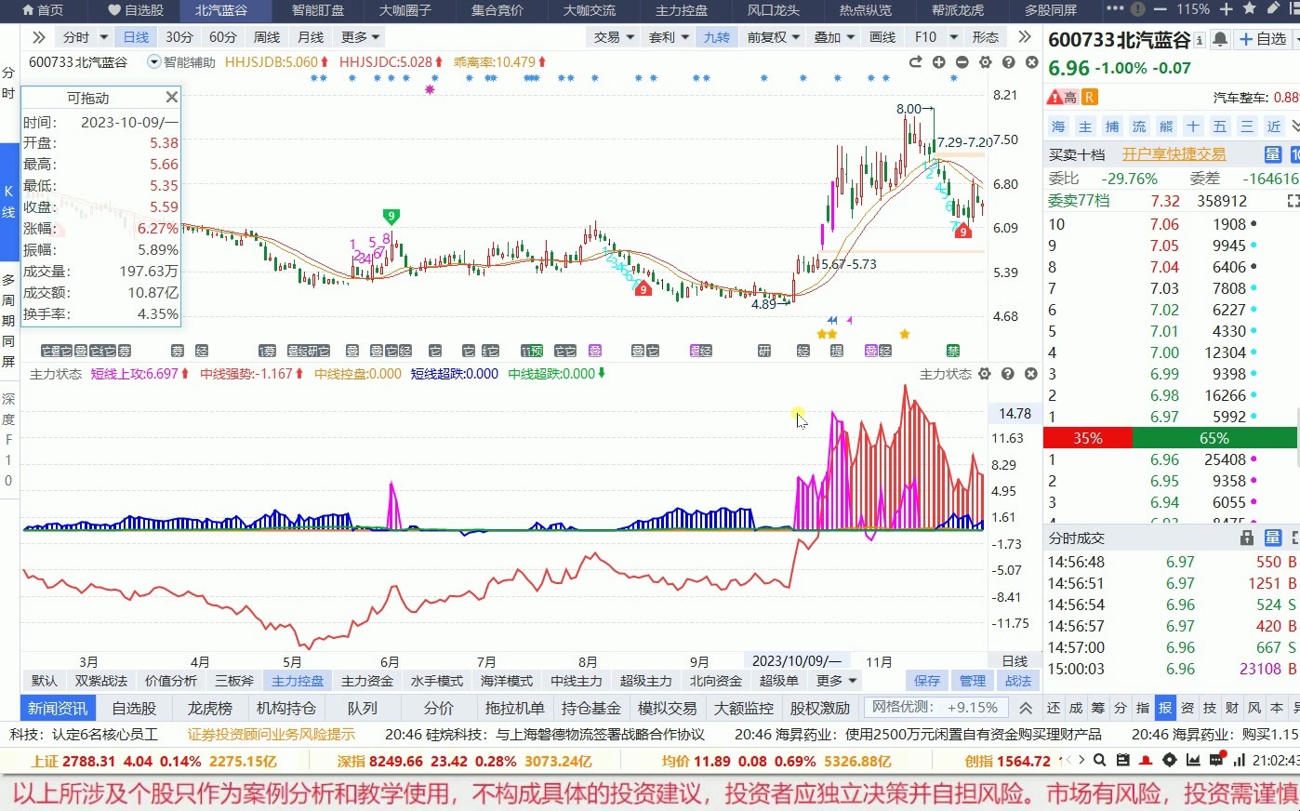Switch to 热点纵览 tab
Image resolution: width=1300 pixels, height=811 pixels.
point(866,10)
